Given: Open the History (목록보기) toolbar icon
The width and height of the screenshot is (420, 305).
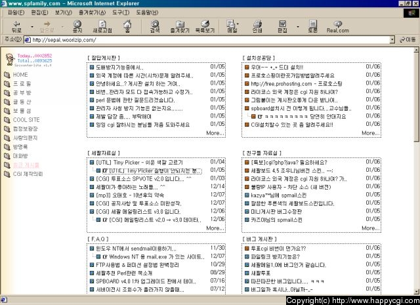Looking at the screenshot, I should (x=205, y=26).
